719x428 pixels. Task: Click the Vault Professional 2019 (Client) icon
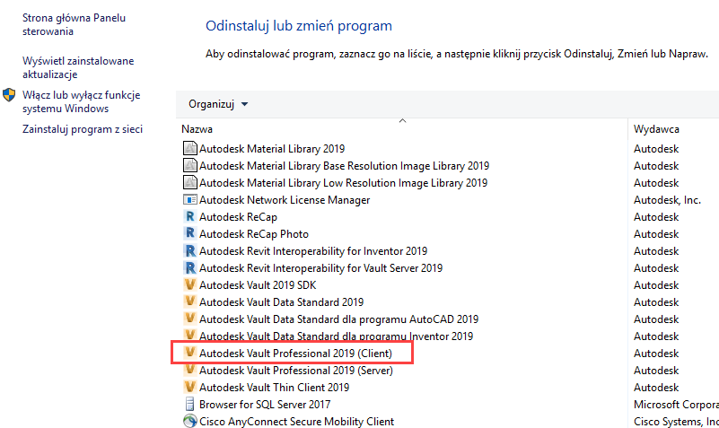click(x=189, y=354)
